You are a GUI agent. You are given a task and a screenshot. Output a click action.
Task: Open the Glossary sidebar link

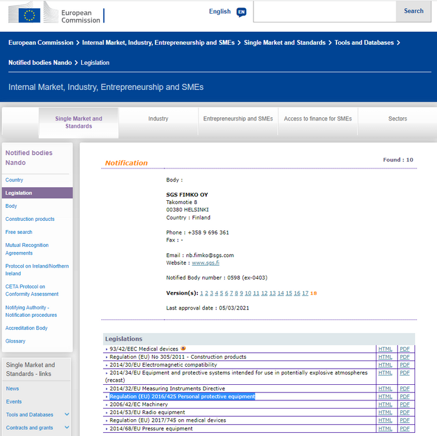point(16,341)
